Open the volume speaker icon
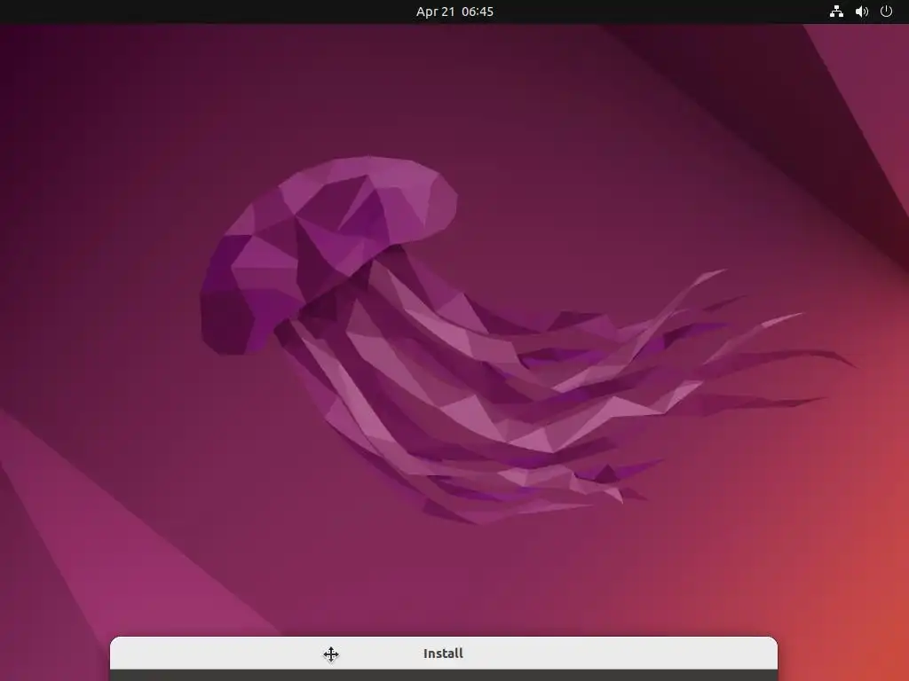The image size is (909, 681). pos(861,12)
